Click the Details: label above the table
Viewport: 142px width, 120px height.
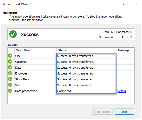[x=13, y=45]
